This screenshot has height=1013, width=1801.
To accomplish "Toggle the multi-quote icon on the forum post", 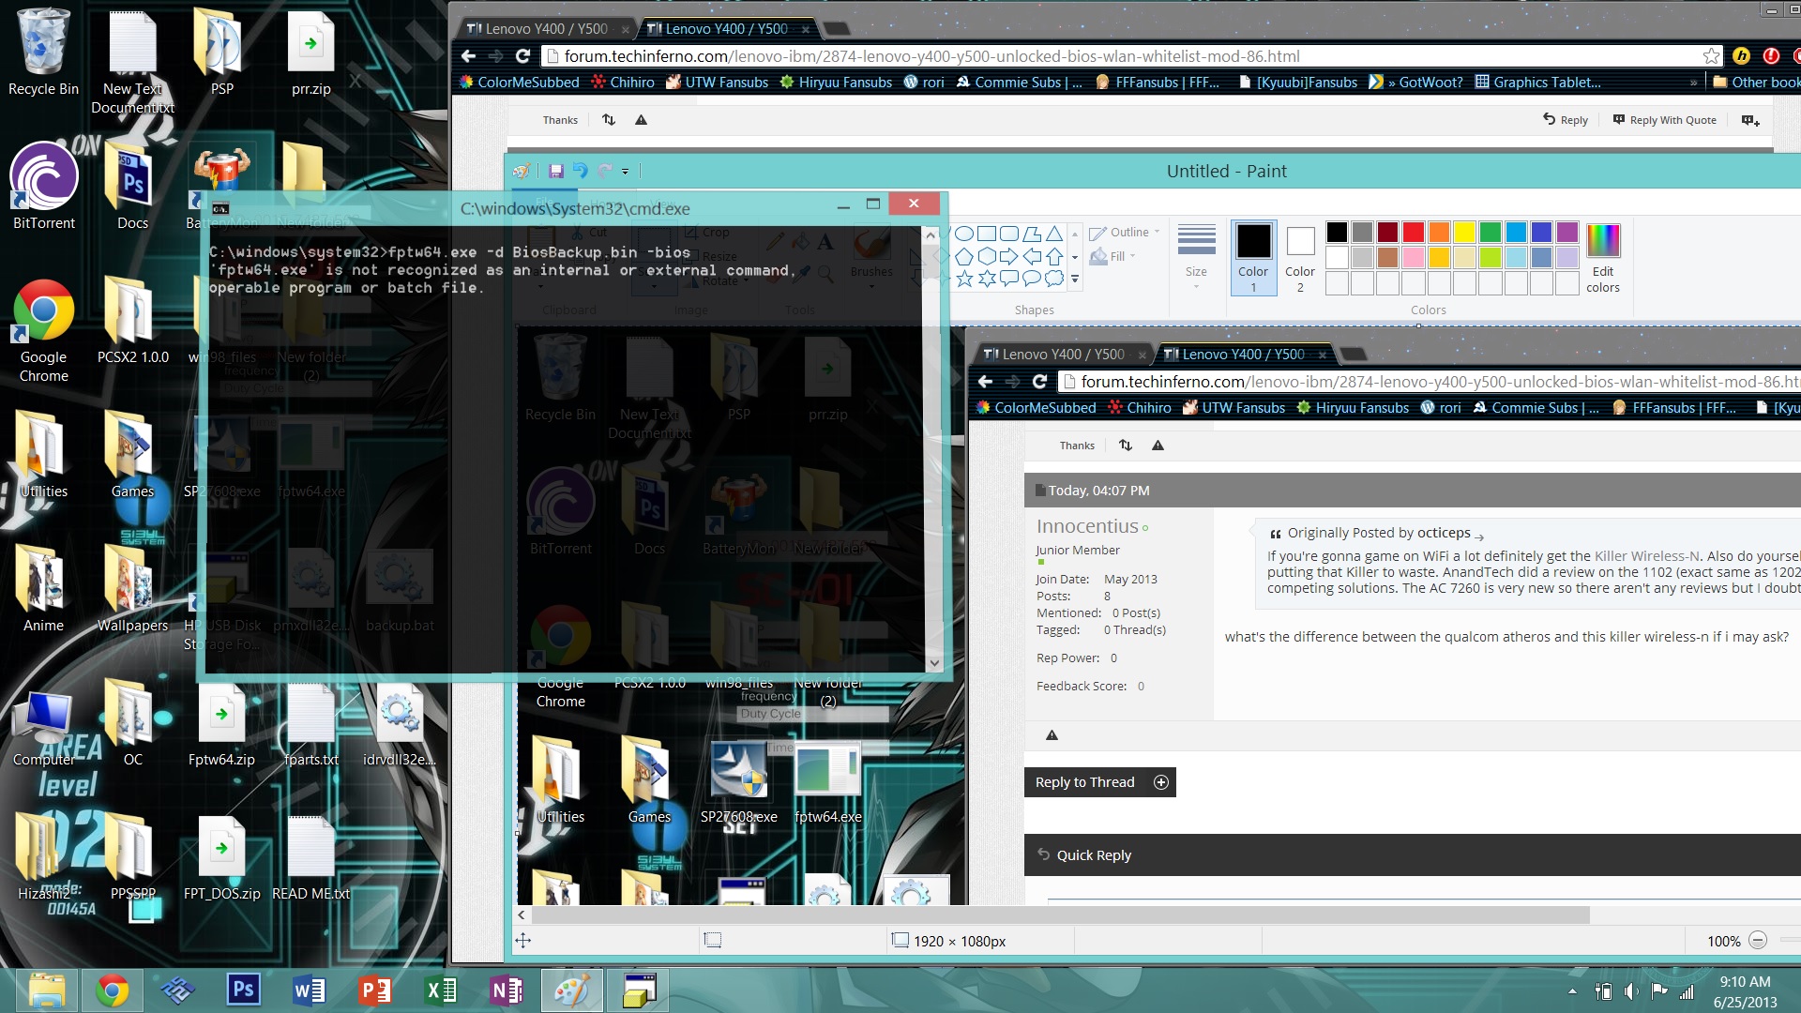I will pos(1750,120).
